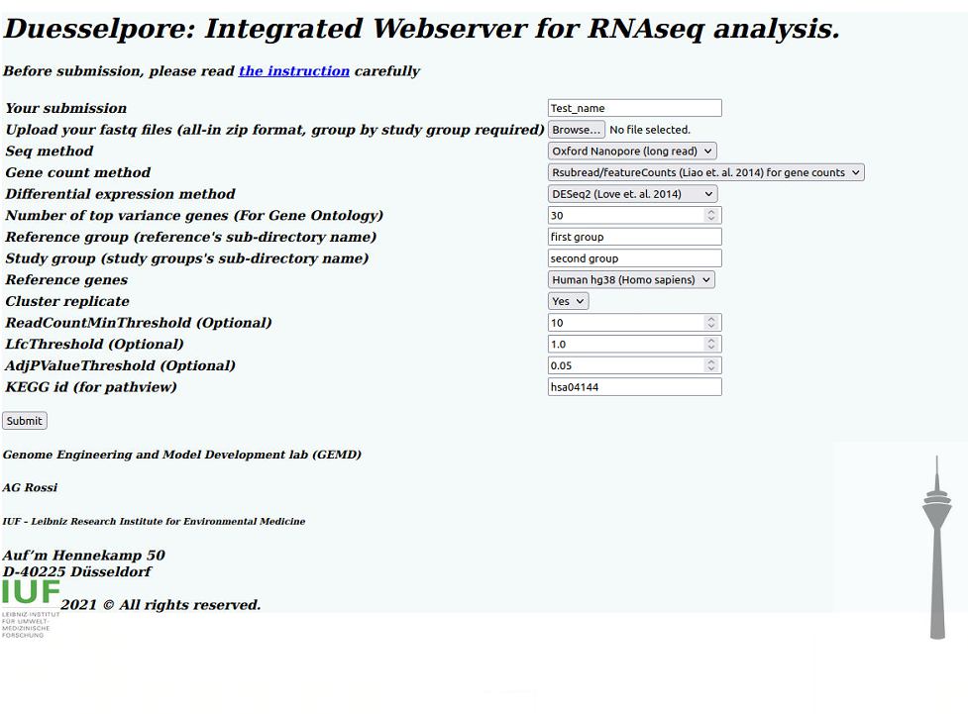The image size is (968, 714).
Task: Open the Cluster replicate Yes dropdown
Action: 568,301
